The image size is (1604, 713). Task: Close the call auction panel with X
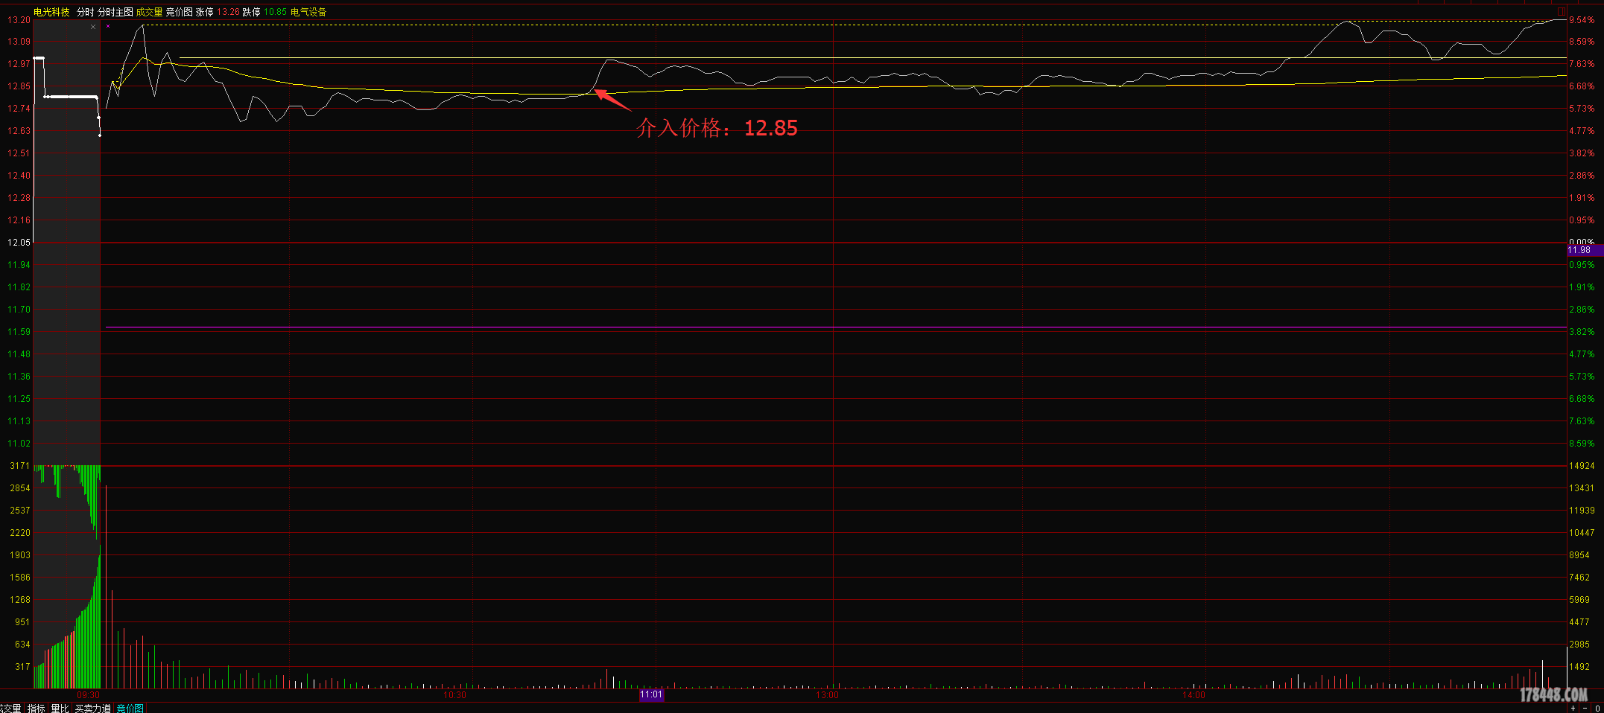click(93, 27)
